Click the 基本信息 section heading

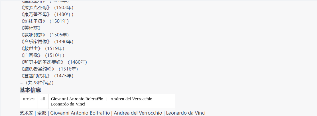[x=30, y=90]
